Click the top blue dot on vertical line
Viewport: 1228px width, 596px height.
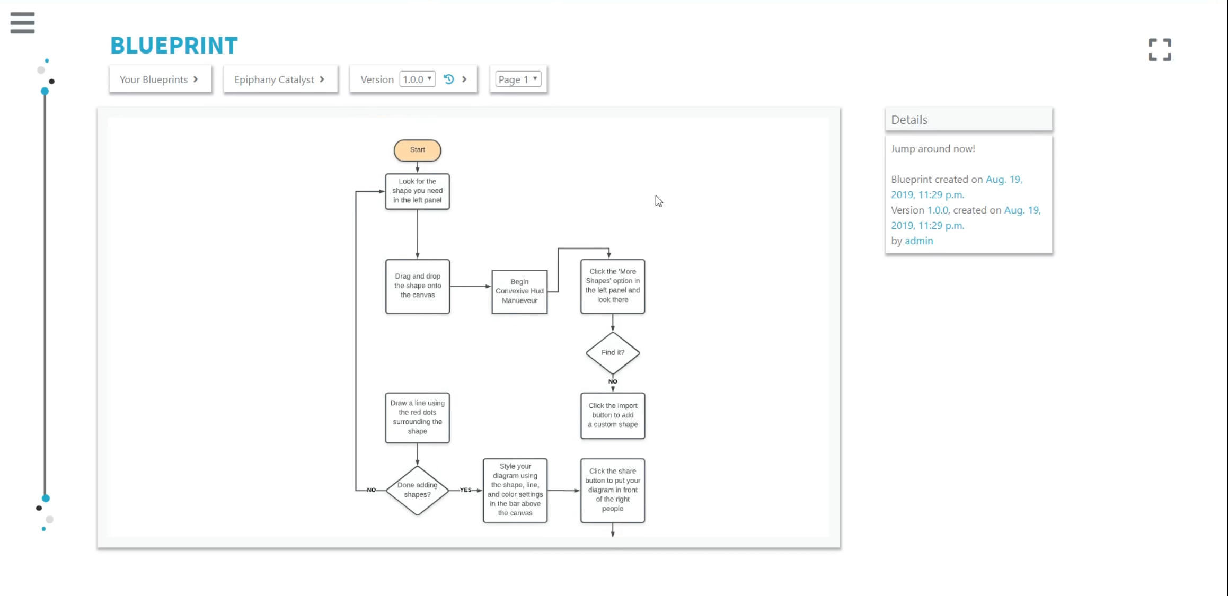(x=45, y=91)
